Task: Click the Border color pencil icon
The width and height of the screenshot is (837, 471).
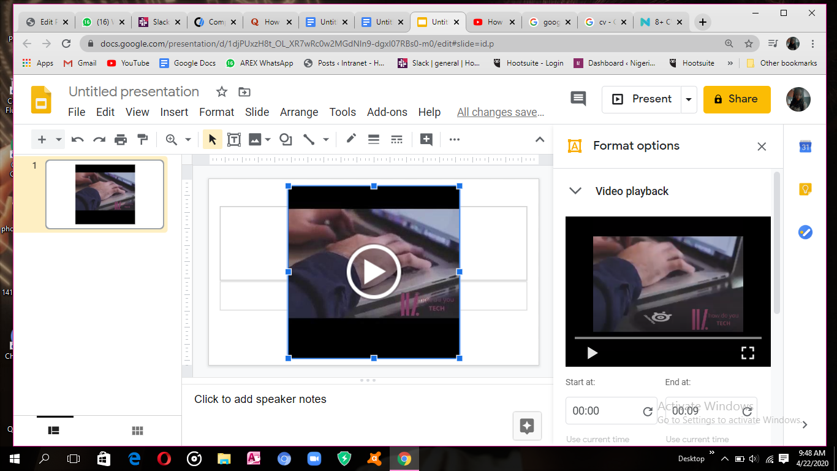Action: pyautogui.click(x=351, y=139)
